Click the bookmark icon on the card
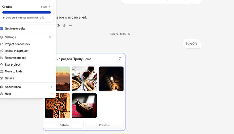The height and width of the screenshot is (134, 234). click(x=120, y=59)
